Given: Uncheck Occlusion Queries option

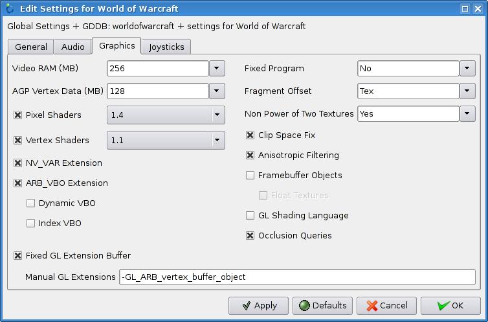Looking at the screenshot, I should 250,236.
